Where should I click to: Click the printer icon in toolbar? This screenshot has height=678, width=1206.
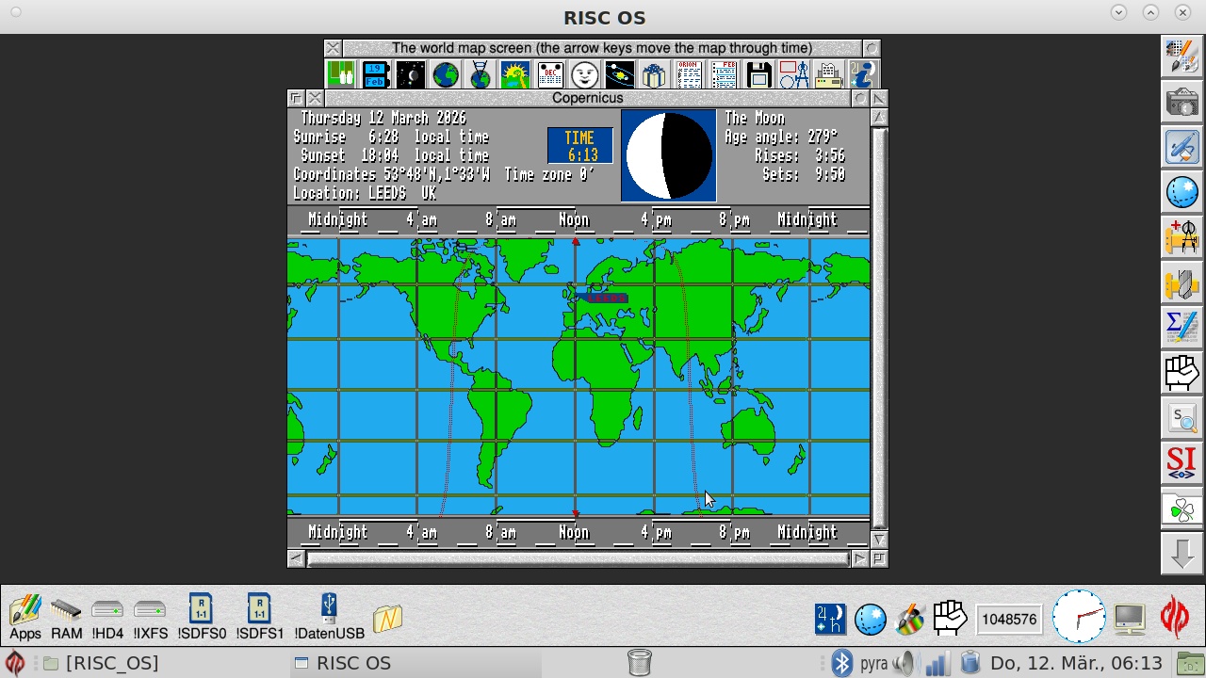828,74
